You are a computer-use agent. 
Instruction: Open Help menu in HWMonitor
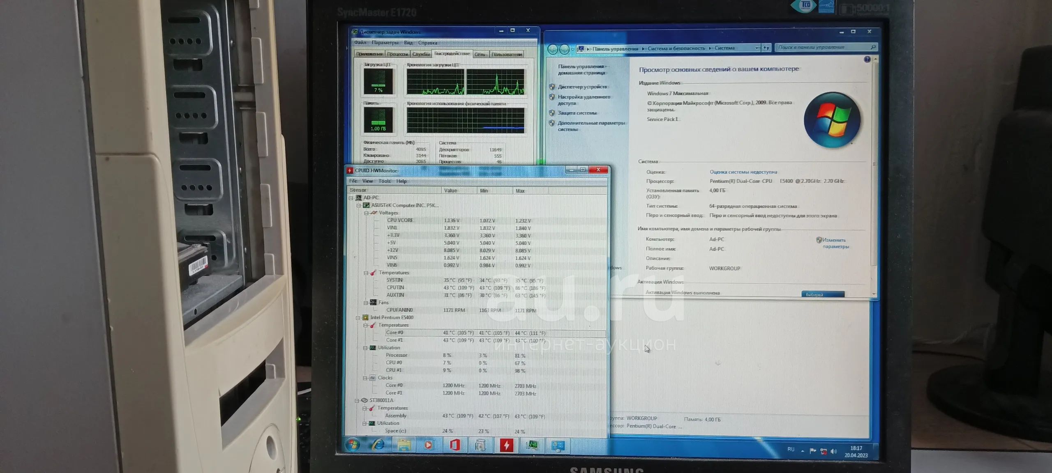pyautogui.click(x=401, y=181)
